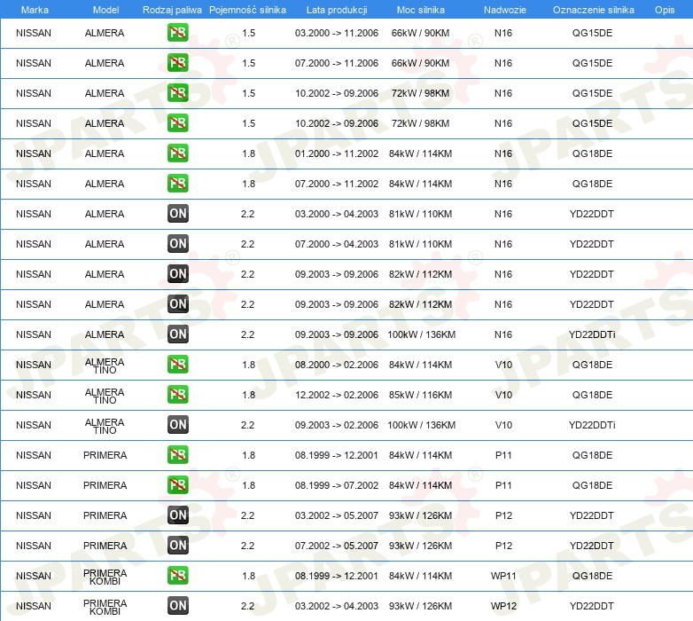Click the P11 cell in 08.1999 -> 07.2002 row
The image size is (693, 621).
tap(503, 485)
